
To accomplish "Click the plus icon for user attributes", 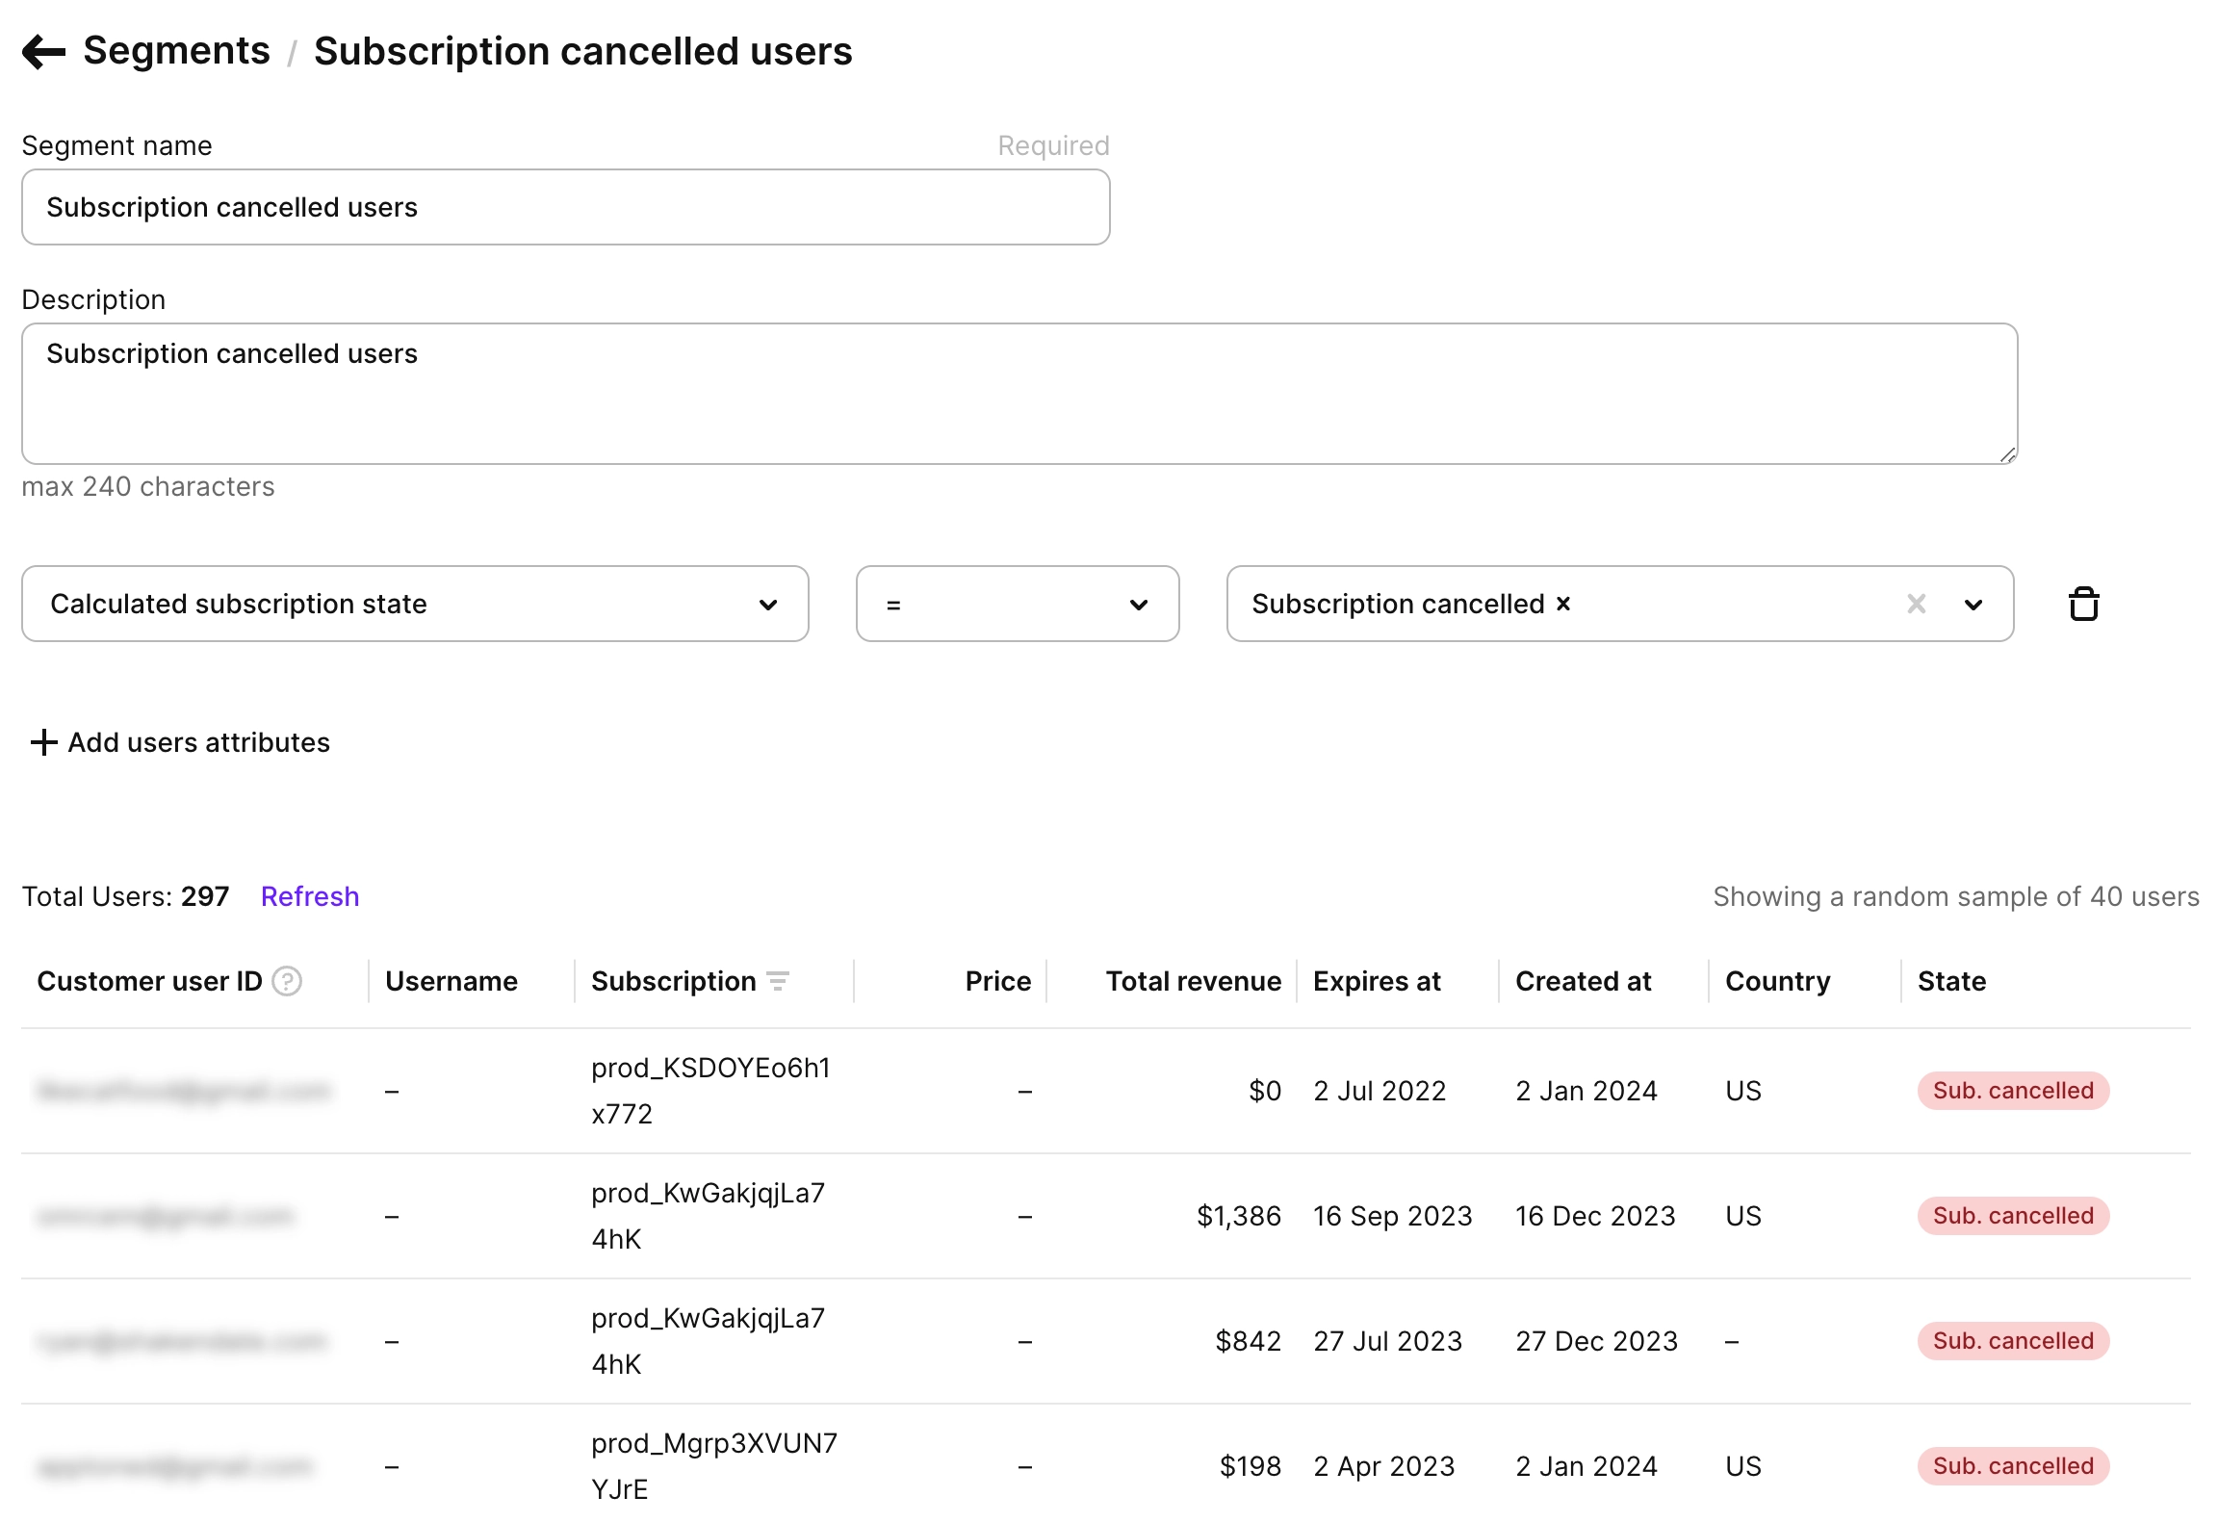I will (43, 742).
